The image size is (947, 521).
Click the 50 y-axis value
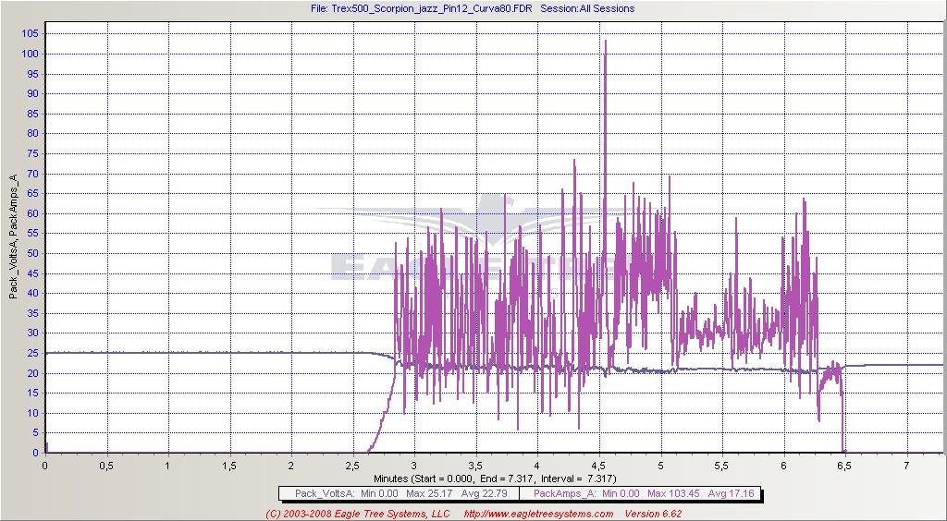click(x=33, y=253)
